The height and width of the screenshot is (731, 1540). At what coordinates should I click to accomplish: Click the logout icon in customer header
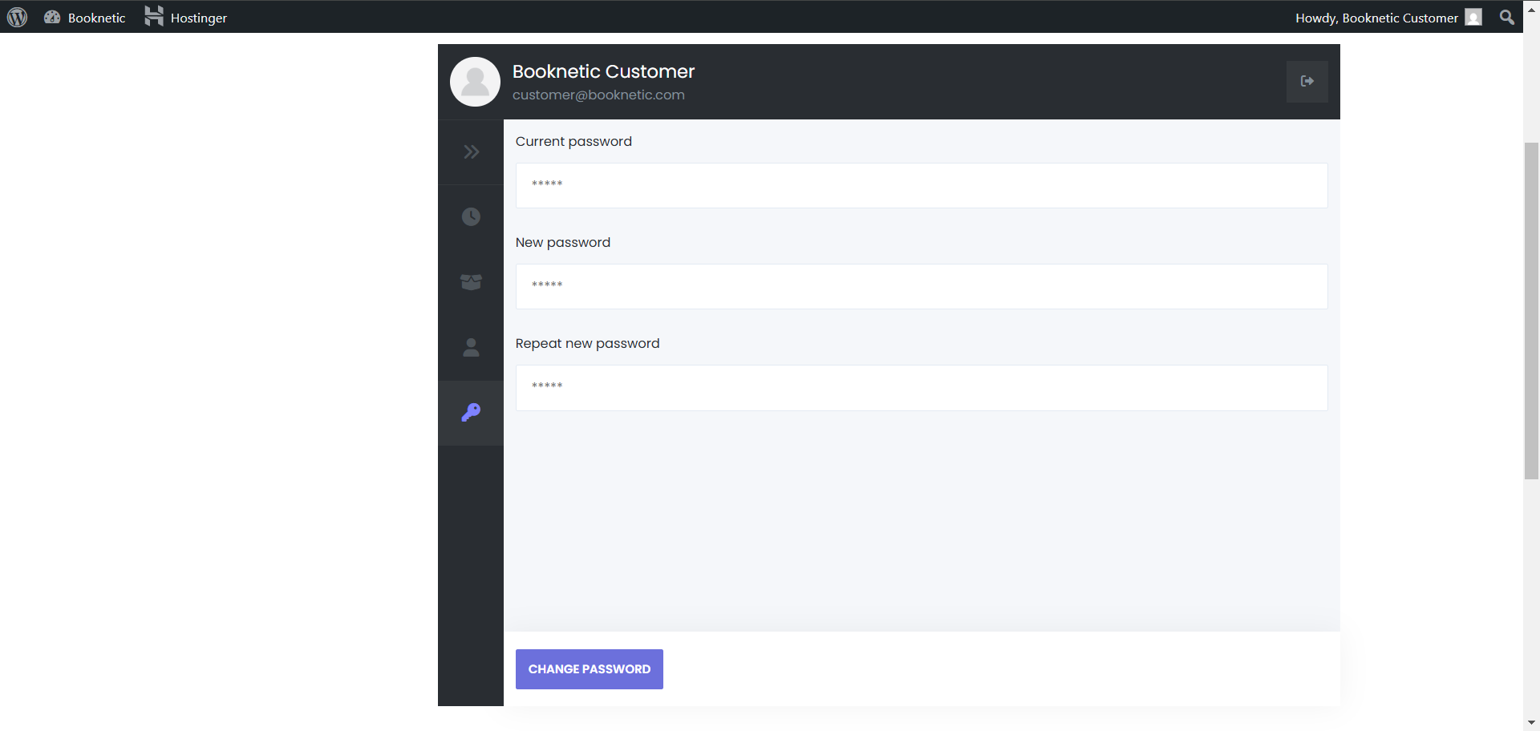(x=1307, y=81)
